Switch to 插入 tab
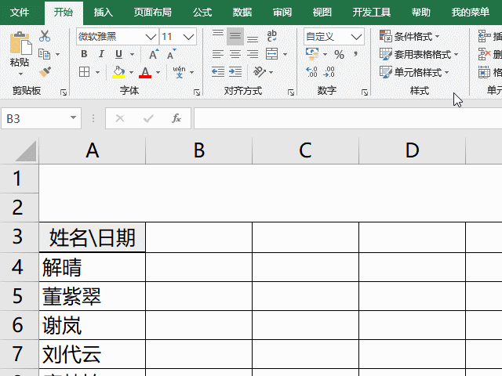 click(x=103, y=13)
